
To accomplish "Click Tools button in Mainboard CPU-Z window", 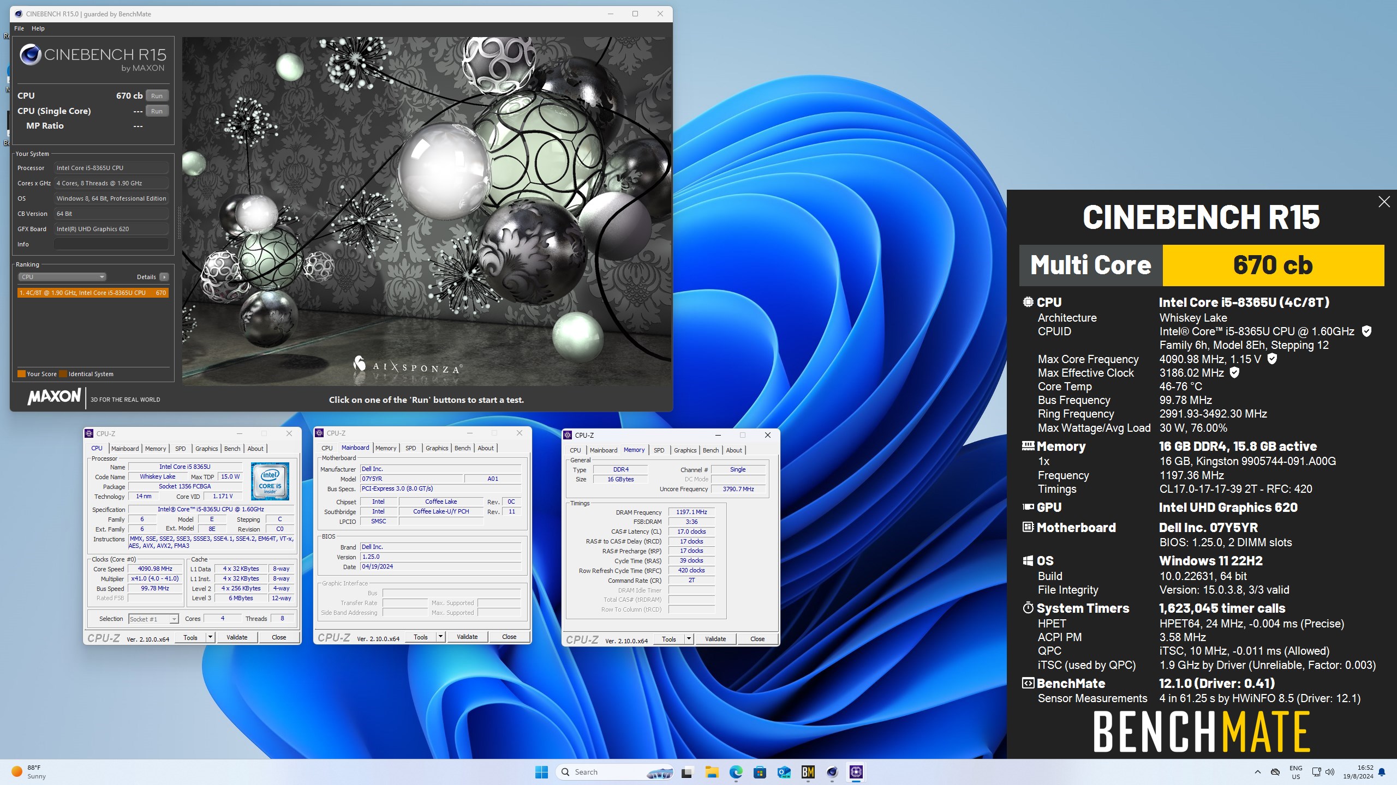I will click(x=420, y=637).
